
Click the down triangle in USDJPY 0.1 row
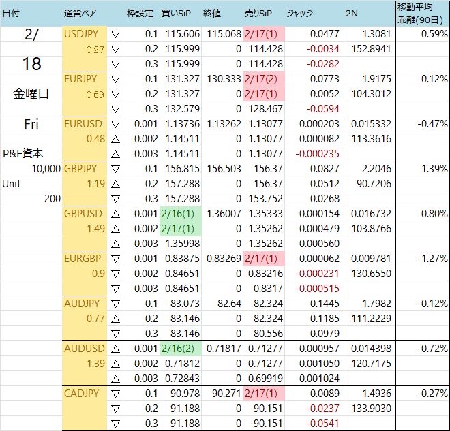coord(115,35)
